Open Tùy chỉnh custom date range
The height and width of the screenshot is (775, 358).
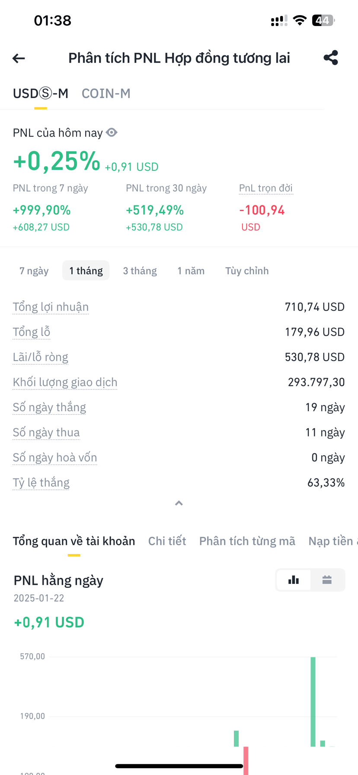pos(247,271)
